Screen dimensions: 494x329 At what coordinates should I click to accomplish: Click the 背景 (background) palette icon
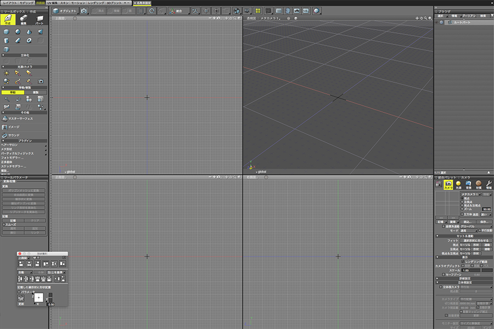468,184
